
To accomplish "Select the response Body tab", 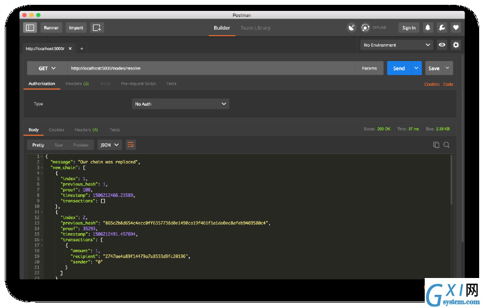I will tap(34, 130).
